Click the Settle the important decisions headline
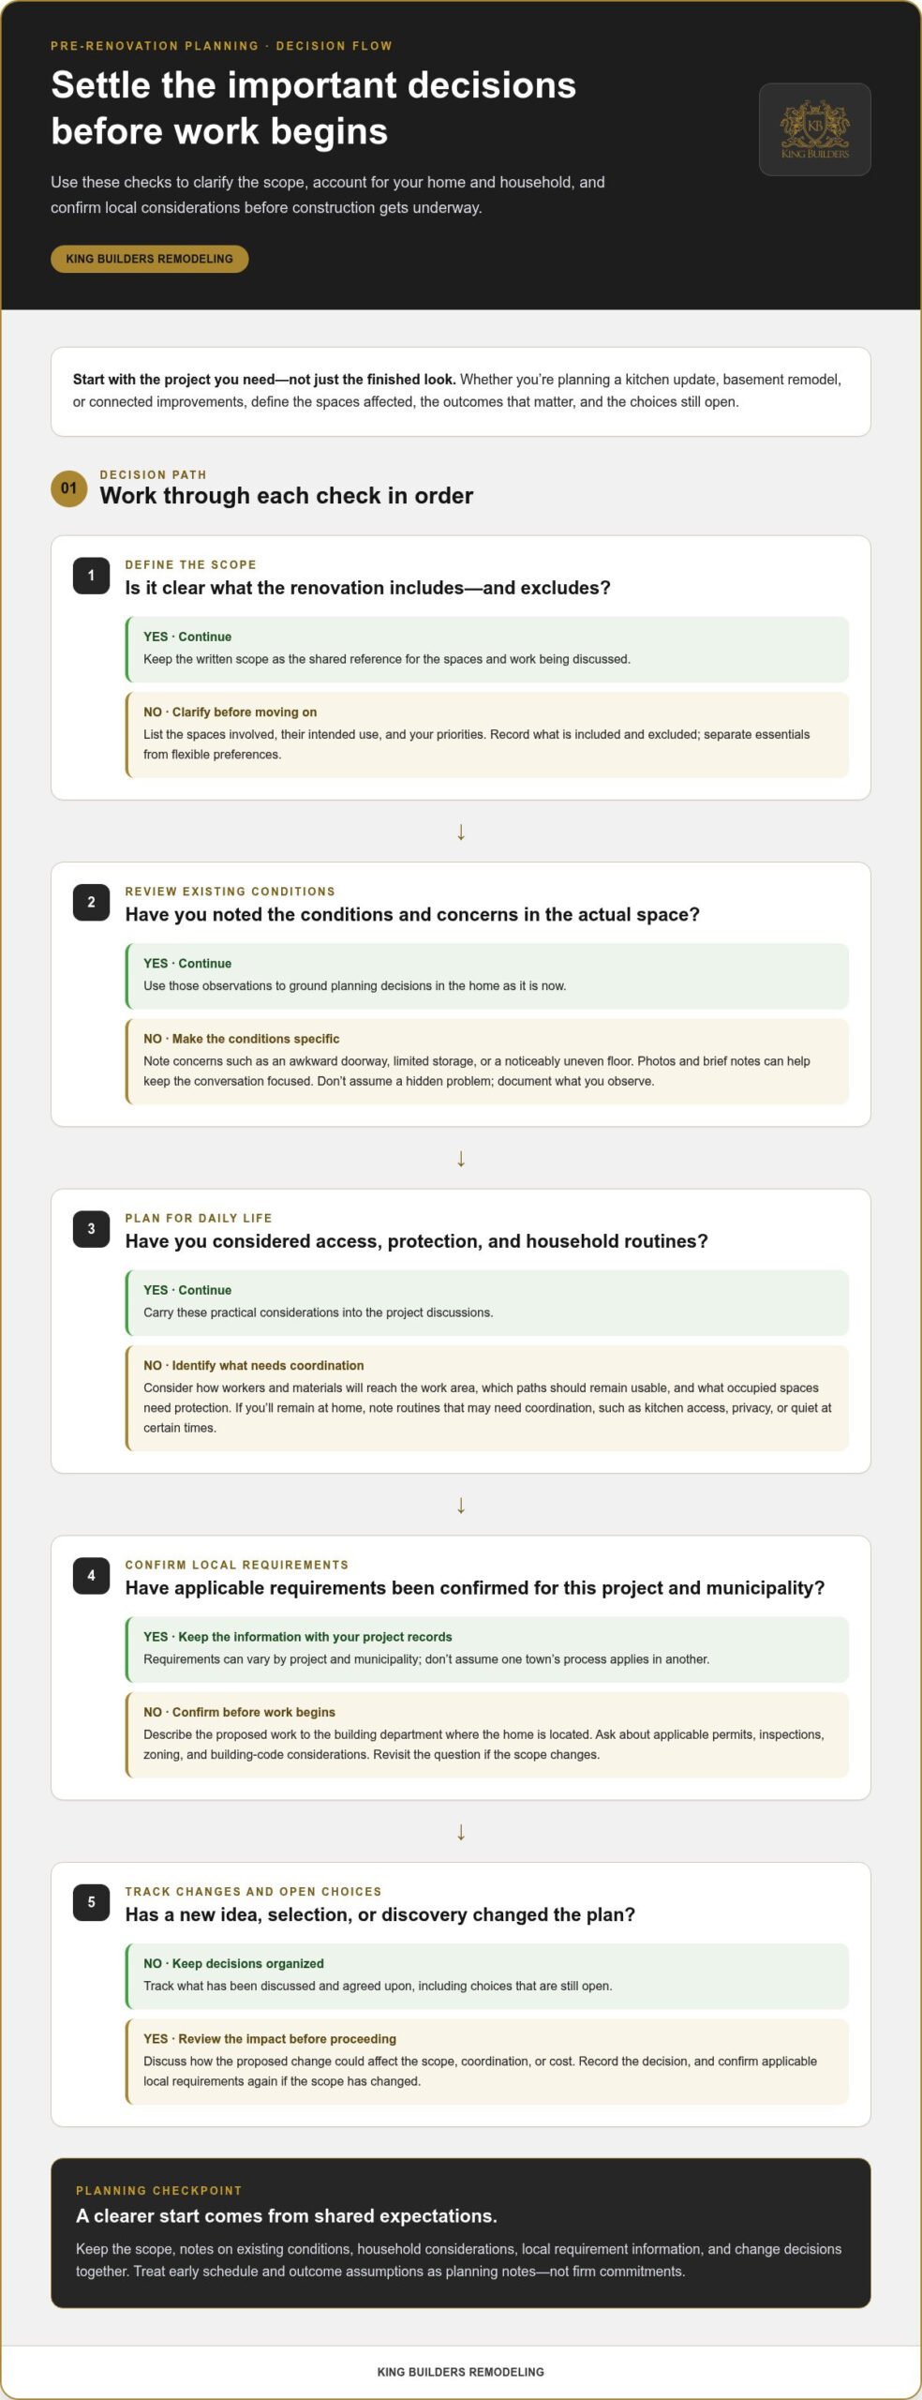Image resolution: width=922 pixels, height=2400 pixels. point(314,108)
